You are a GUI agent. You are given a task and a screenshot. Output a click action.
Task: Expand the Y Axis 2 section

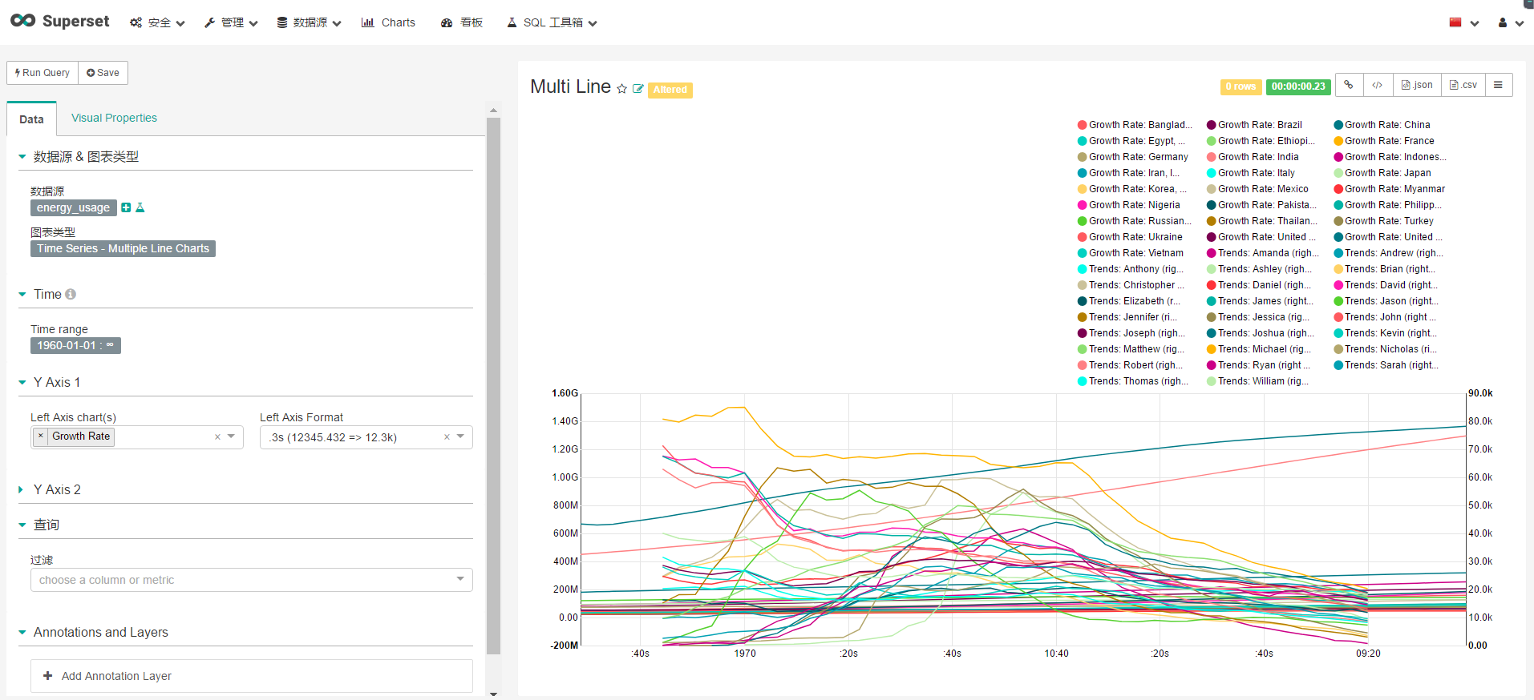[x=56, y=489]
